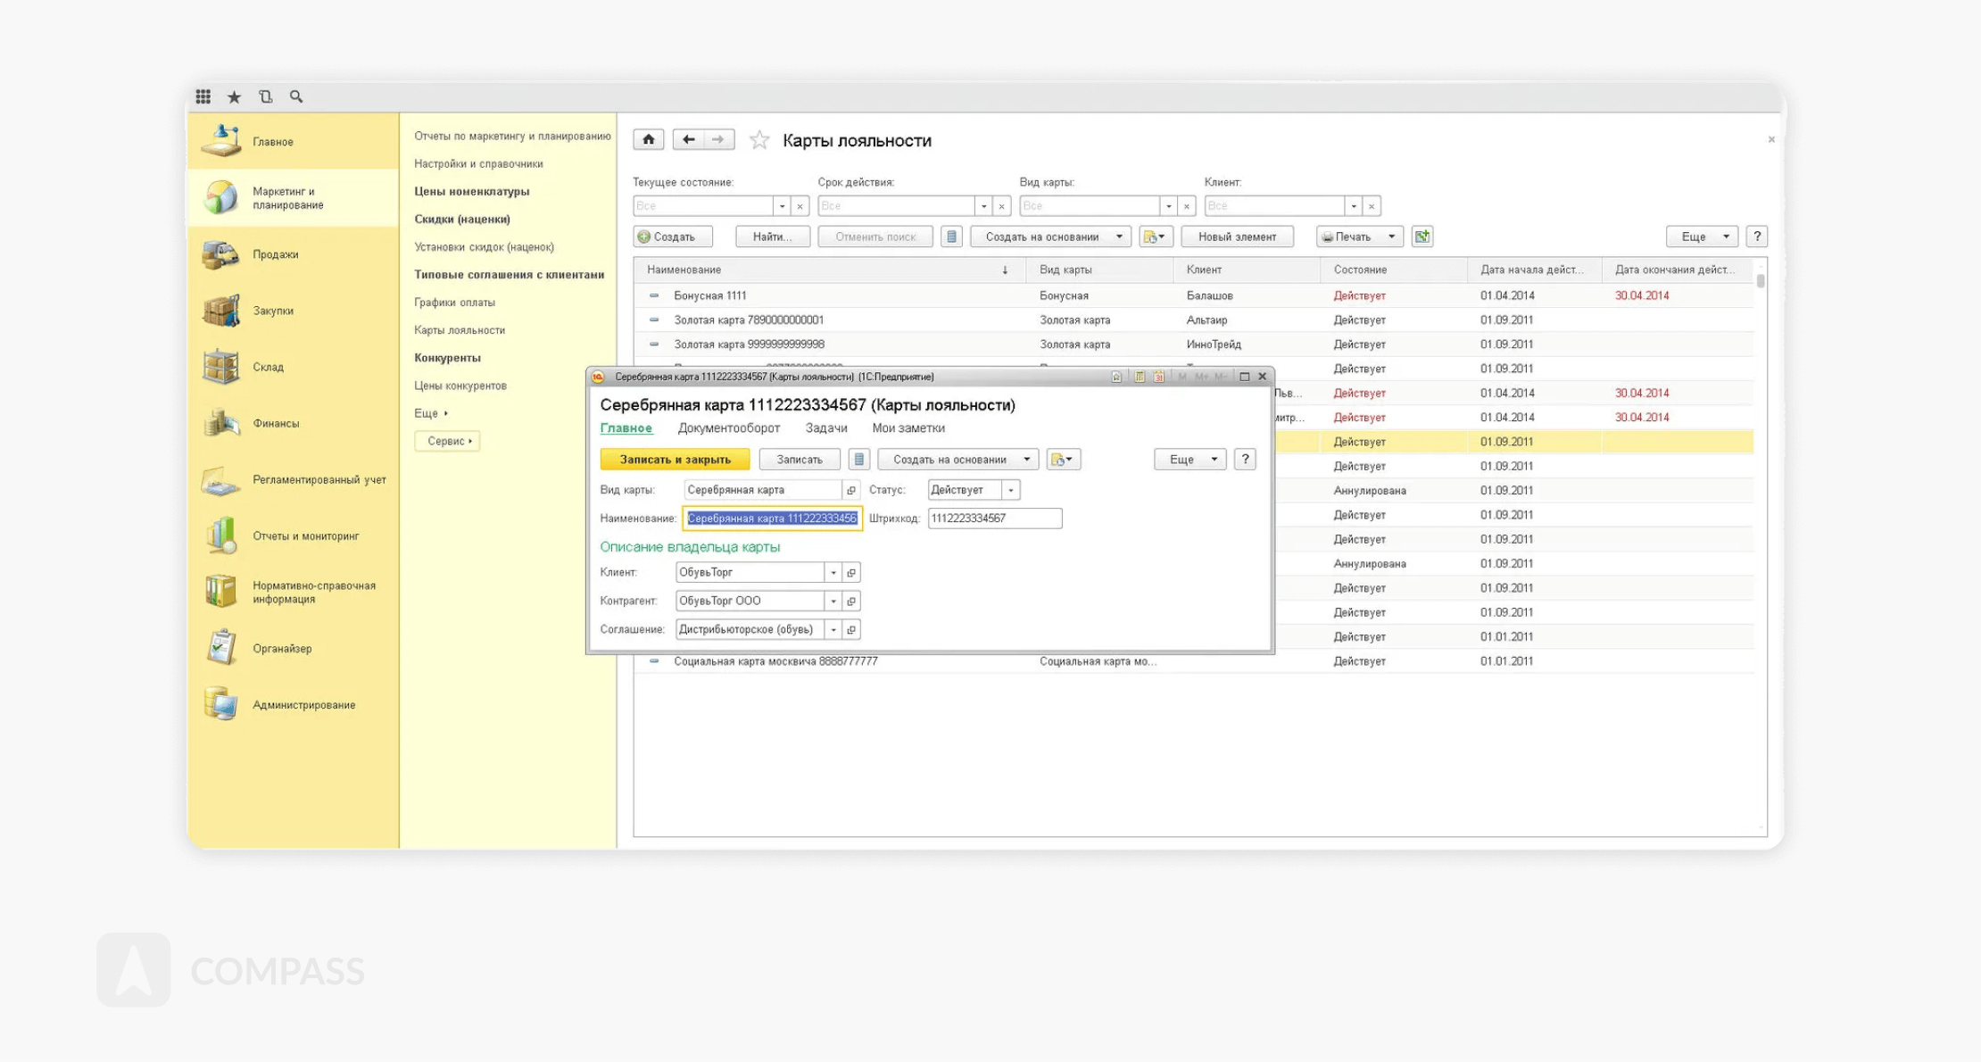Open the Склад section icon
The width and height of the screenshot is (1981, 1062).
click(x=220, y=367)
